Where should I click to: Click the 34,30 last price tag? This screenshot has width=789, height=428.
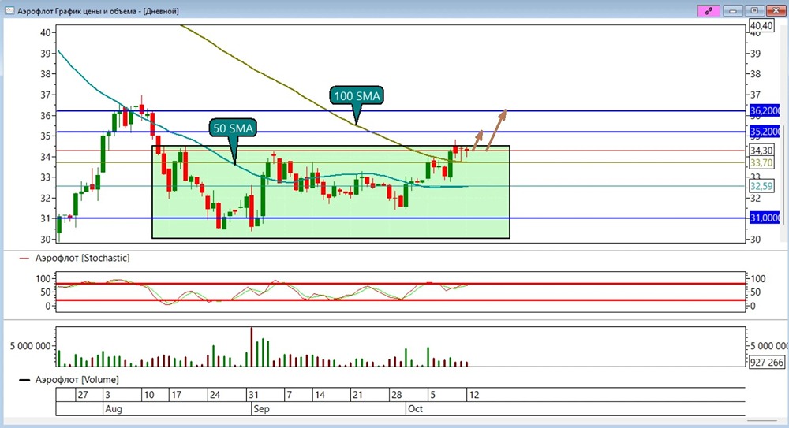[761, 151]
